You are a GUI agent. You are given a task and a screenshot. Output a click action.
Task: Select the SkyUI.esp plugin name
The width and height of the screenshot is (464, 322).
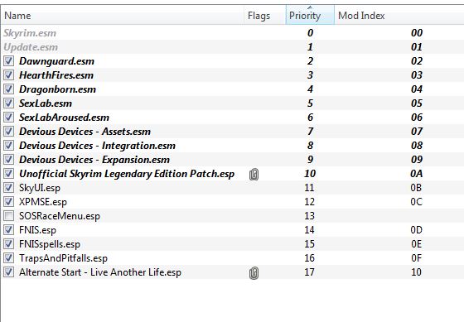(x=40, y=188)
